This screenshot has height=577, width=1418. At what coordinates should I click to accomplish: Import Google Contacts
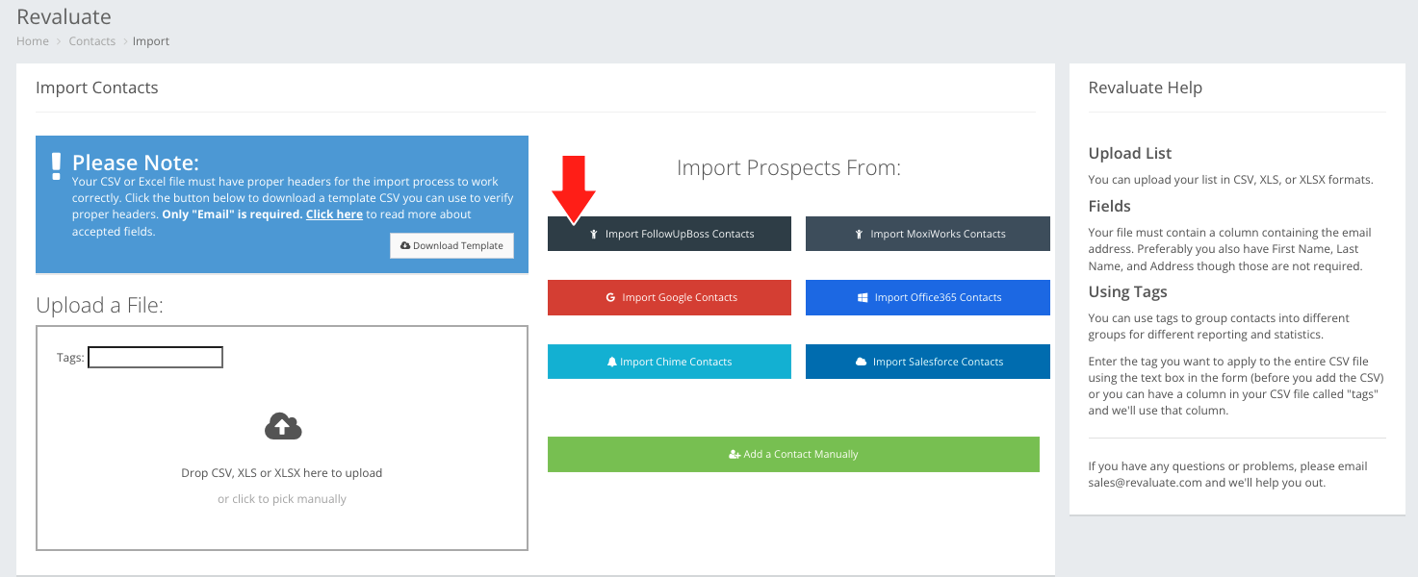tap(669, 297)
